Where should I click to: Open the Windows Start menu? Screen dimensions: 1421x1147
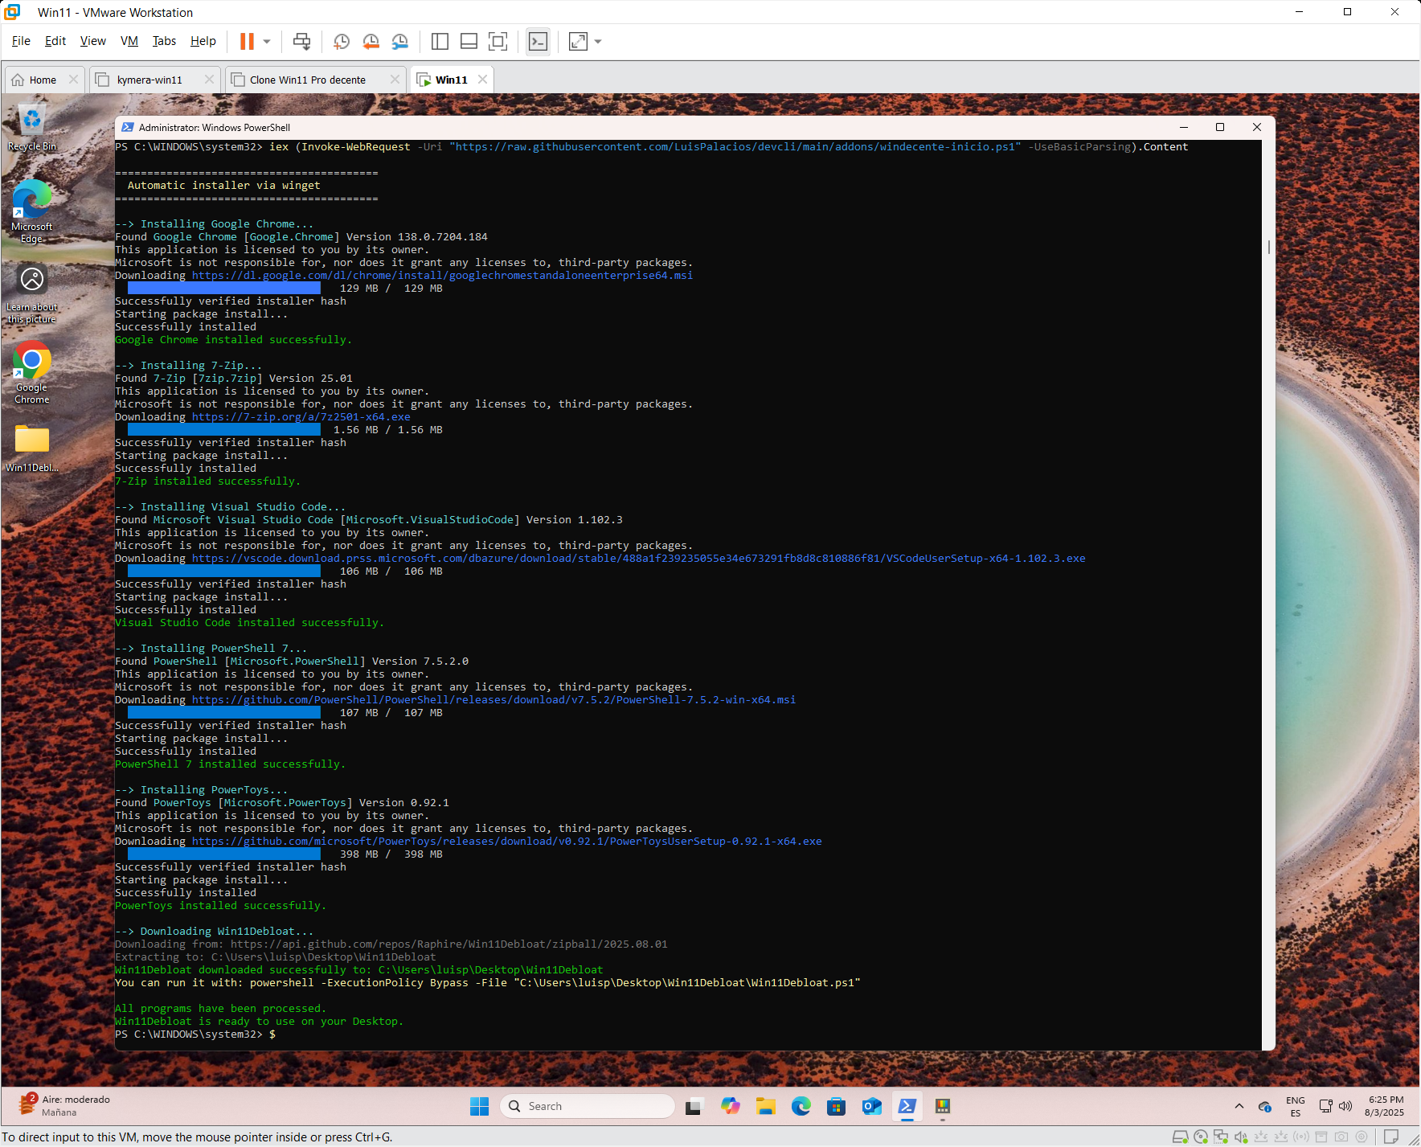(479, 1107)
